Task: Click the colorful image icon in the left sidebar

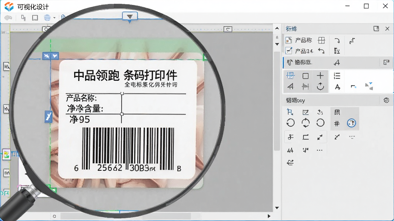Action: point(7,155)
